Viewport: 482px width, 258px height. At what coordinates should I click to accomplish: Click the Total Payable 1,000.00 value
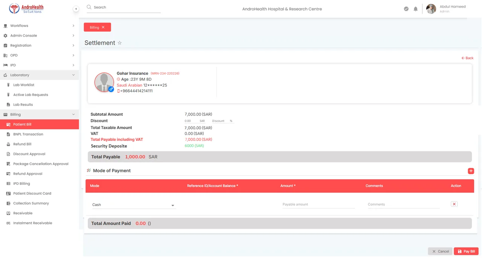135,157
